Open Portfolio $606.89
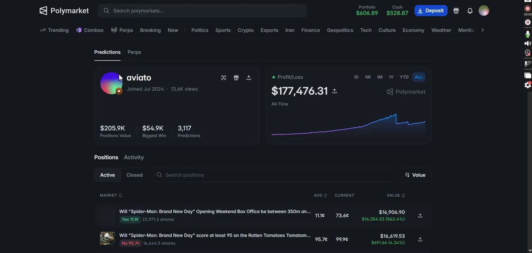Image resolution: width=532 pixels, height=253 pixels. coord(367,11)
